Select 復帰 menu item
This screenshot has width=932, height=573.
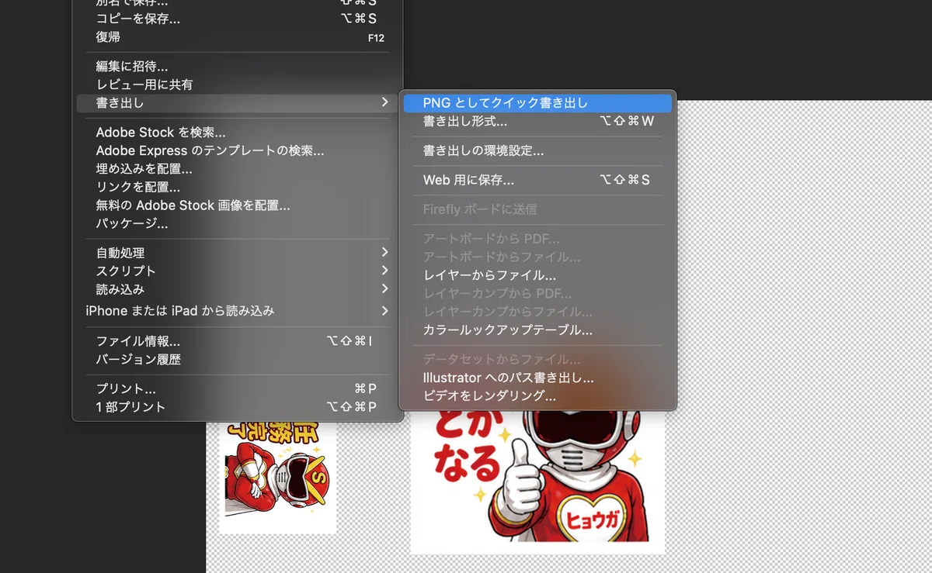238,37
